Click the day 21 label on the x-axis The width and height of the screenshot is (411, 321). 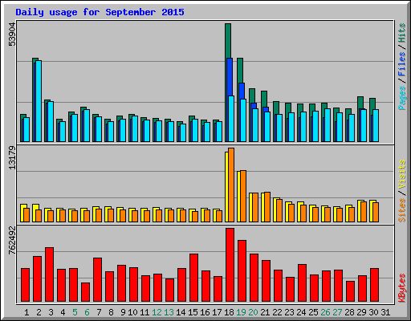(x=265, y=312)
